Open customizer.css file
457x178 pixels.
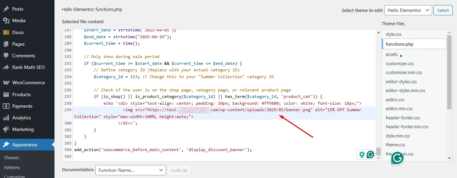tap(399, 63)
